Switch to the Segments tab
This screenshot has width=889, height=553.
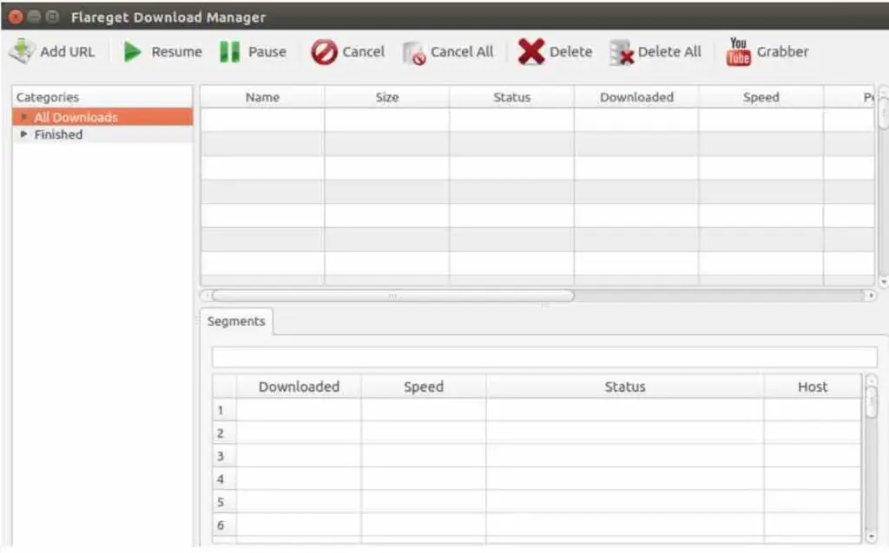[x=236, y=322]
